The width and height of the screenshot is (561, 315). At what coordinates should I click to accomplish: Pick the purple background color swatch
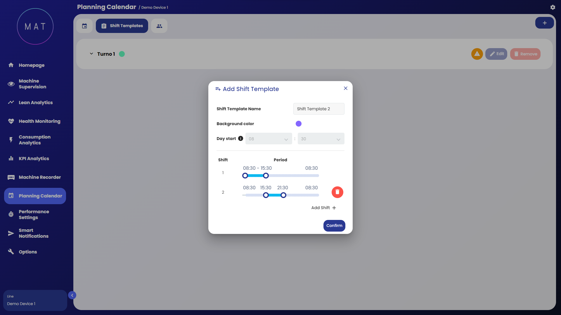pos(298,124)
